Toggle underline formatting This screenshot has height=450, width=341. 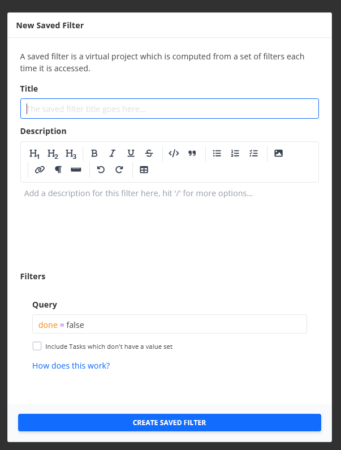click(131, 154)
